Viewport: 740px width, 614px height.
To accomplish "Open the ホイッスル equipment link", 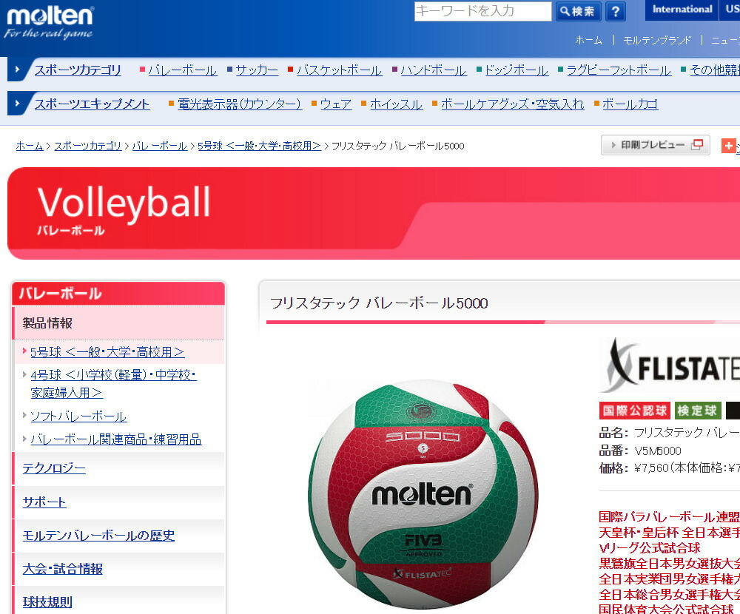I will 396,104.
